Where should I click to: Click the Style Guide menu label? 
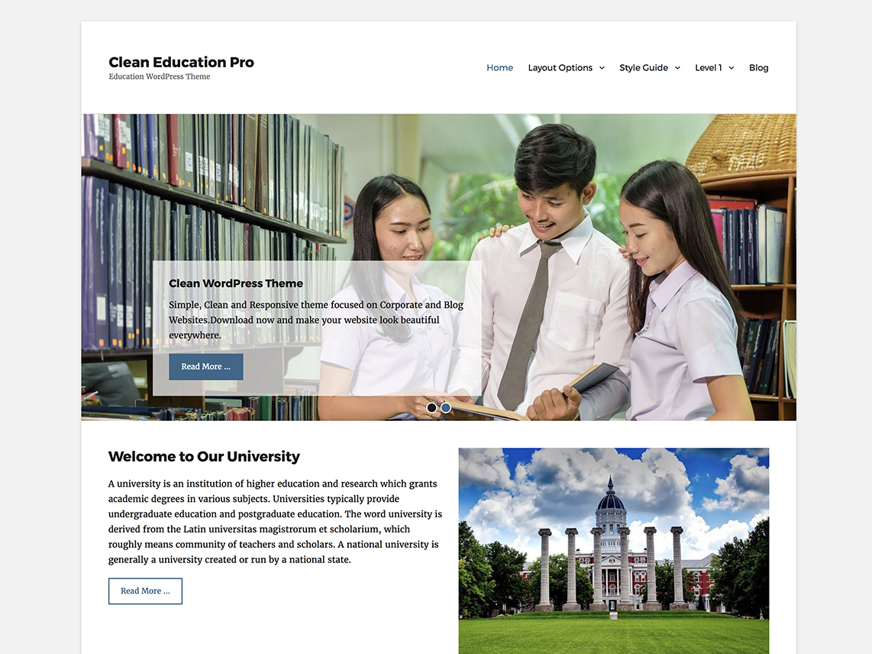[643, 68]
